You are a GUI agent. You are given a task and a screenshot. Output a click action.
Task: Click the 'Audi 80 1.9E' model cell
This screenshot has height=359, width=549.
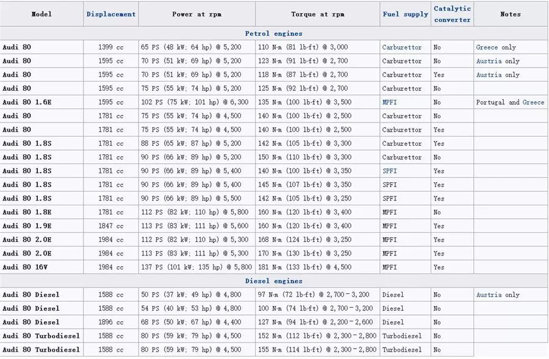41,226
